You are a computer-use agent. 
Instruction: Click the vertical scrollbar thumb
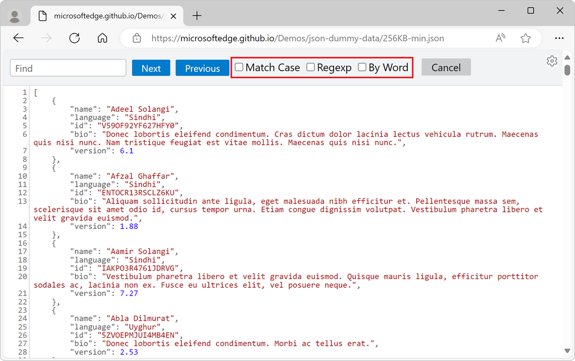pyautogui.click(x=567, y=69)
